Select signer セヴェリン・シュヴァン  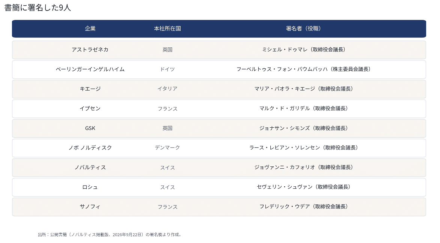click(285, 187)
